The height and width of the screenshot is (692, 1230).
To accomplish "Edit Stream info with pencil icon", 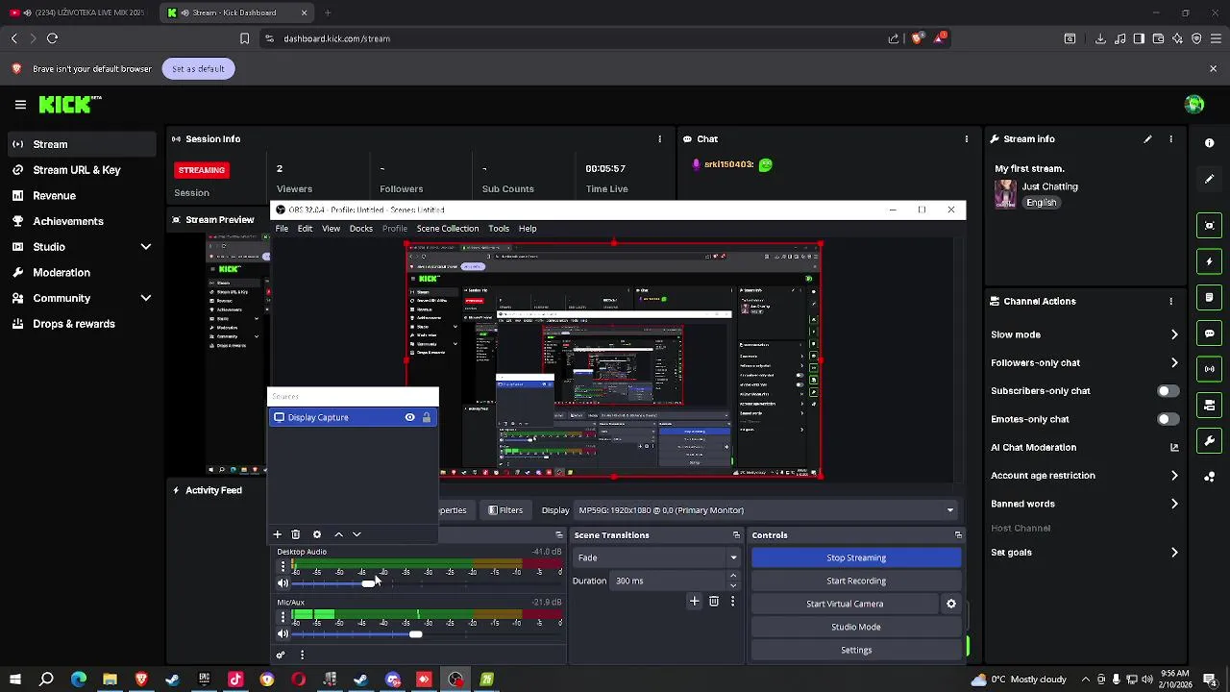I will pyautogui.click(x=1147, y=139).
